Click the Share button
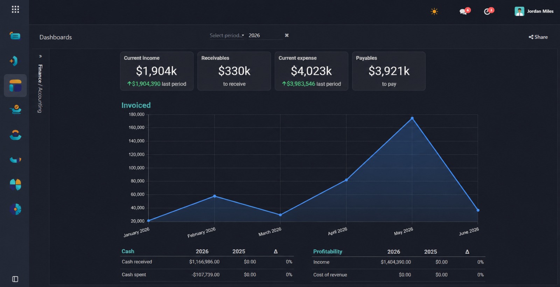The width and height of the screenshot is (560, 287). pyautogui.click(x=538, y=37)
